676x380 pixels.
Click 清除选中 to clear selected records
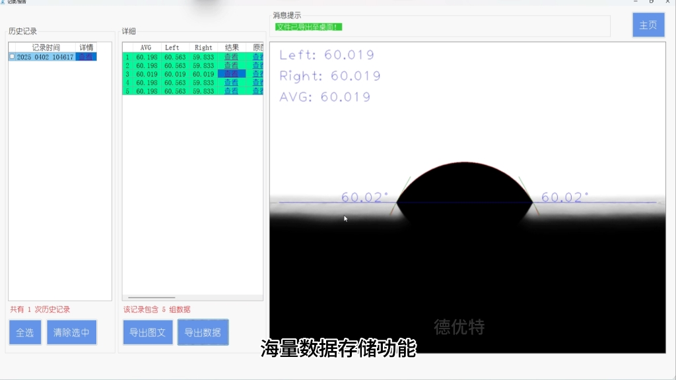(x=71, y=332)
